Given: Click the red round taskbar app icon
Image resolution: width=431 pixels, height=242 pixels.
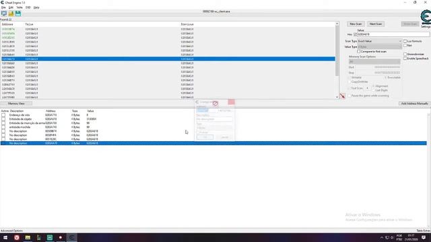Looking at the screenshot, I should (17, 237).
